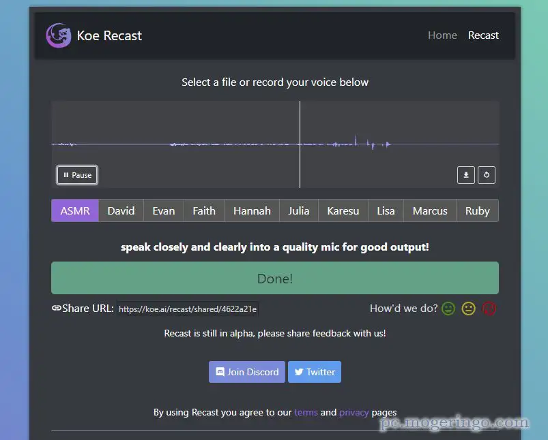The width and height of the screenshot is (548, 440).
Task: Open the Twitter button
Action: [315, 372]
